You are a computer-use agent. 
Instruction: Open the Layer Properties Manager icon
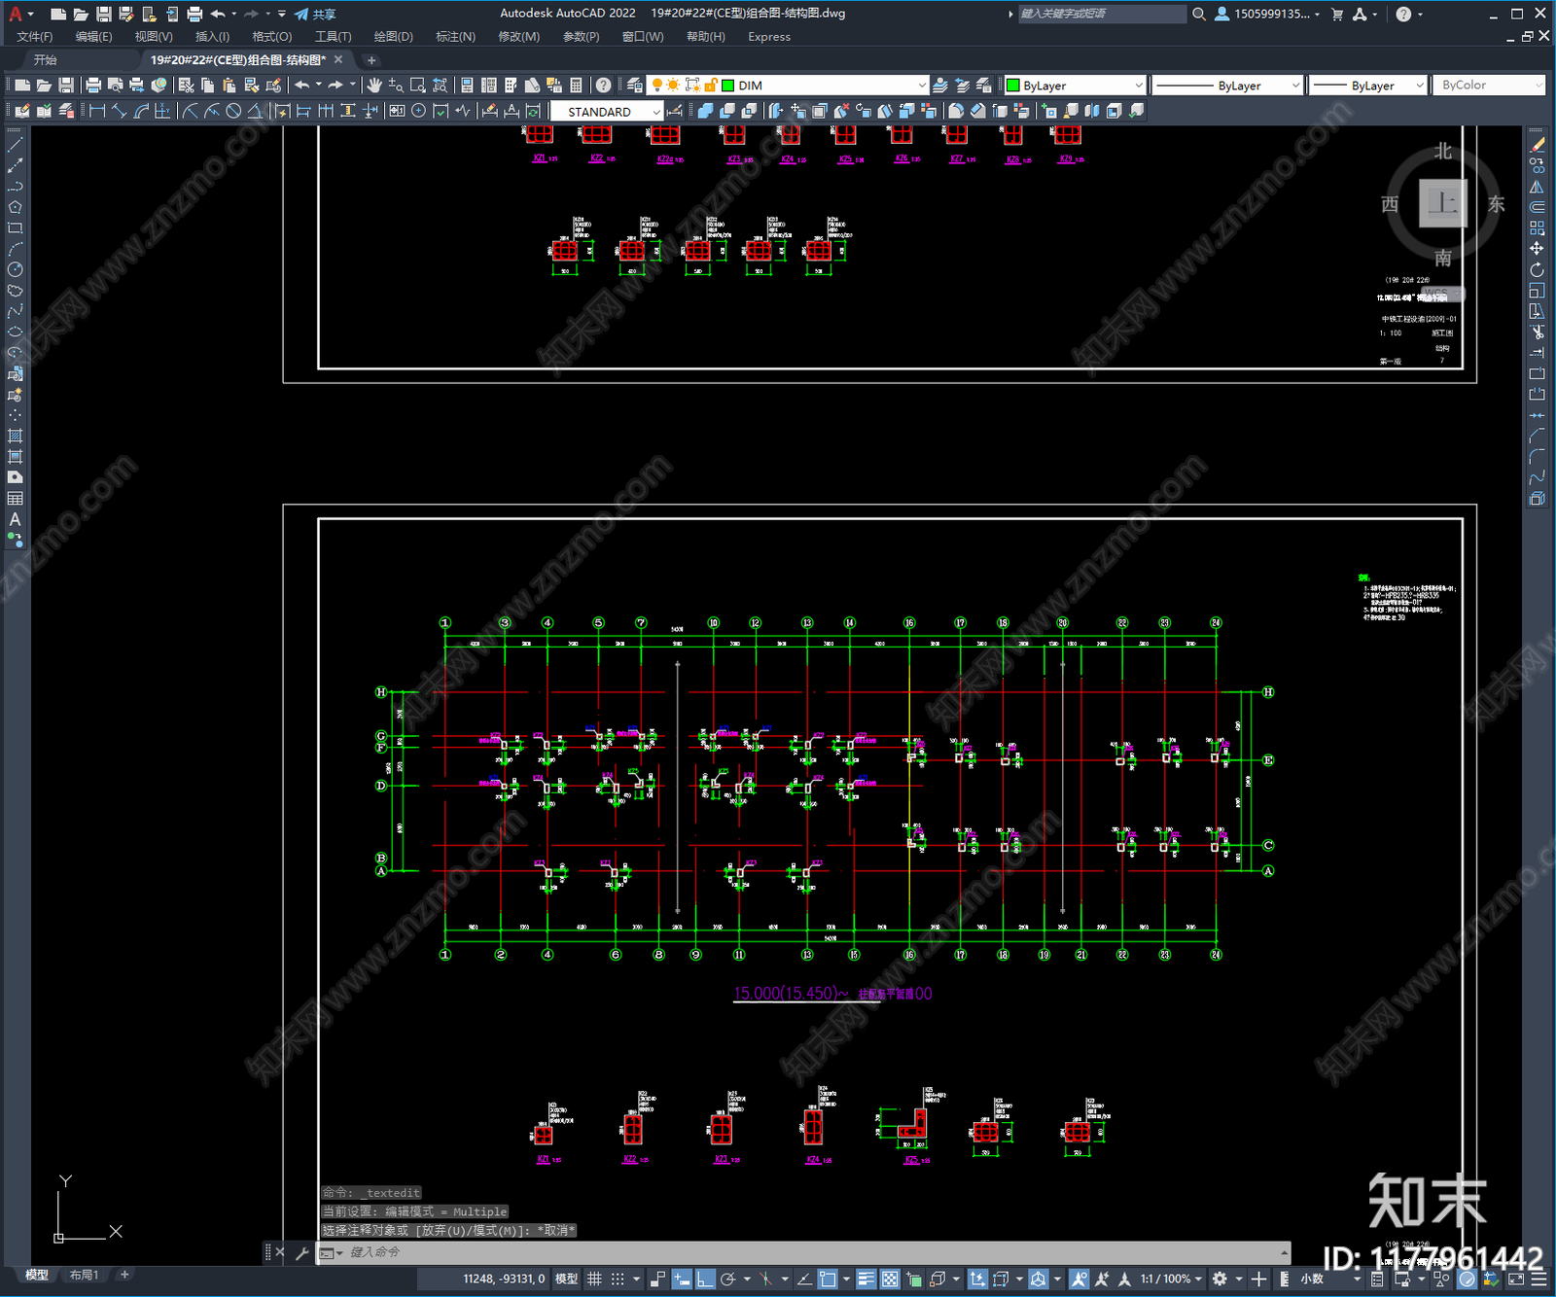pos(635,86)
